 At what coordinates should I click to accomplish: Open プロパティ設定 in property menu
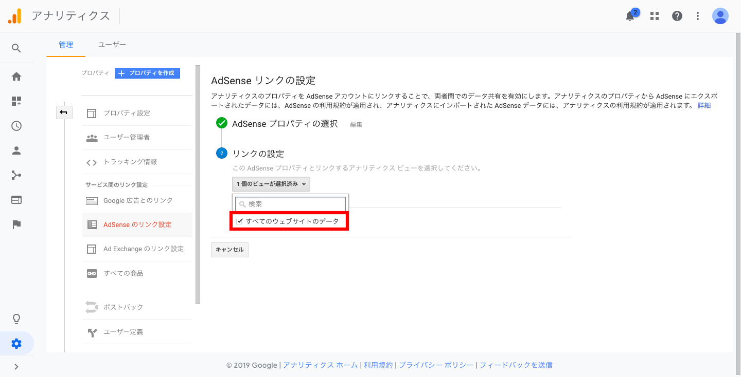(x=127, y=113)
